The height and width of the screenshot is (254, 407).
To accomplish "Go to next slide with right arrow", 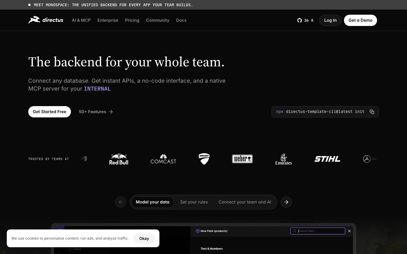I will click(x=286, y=202).
